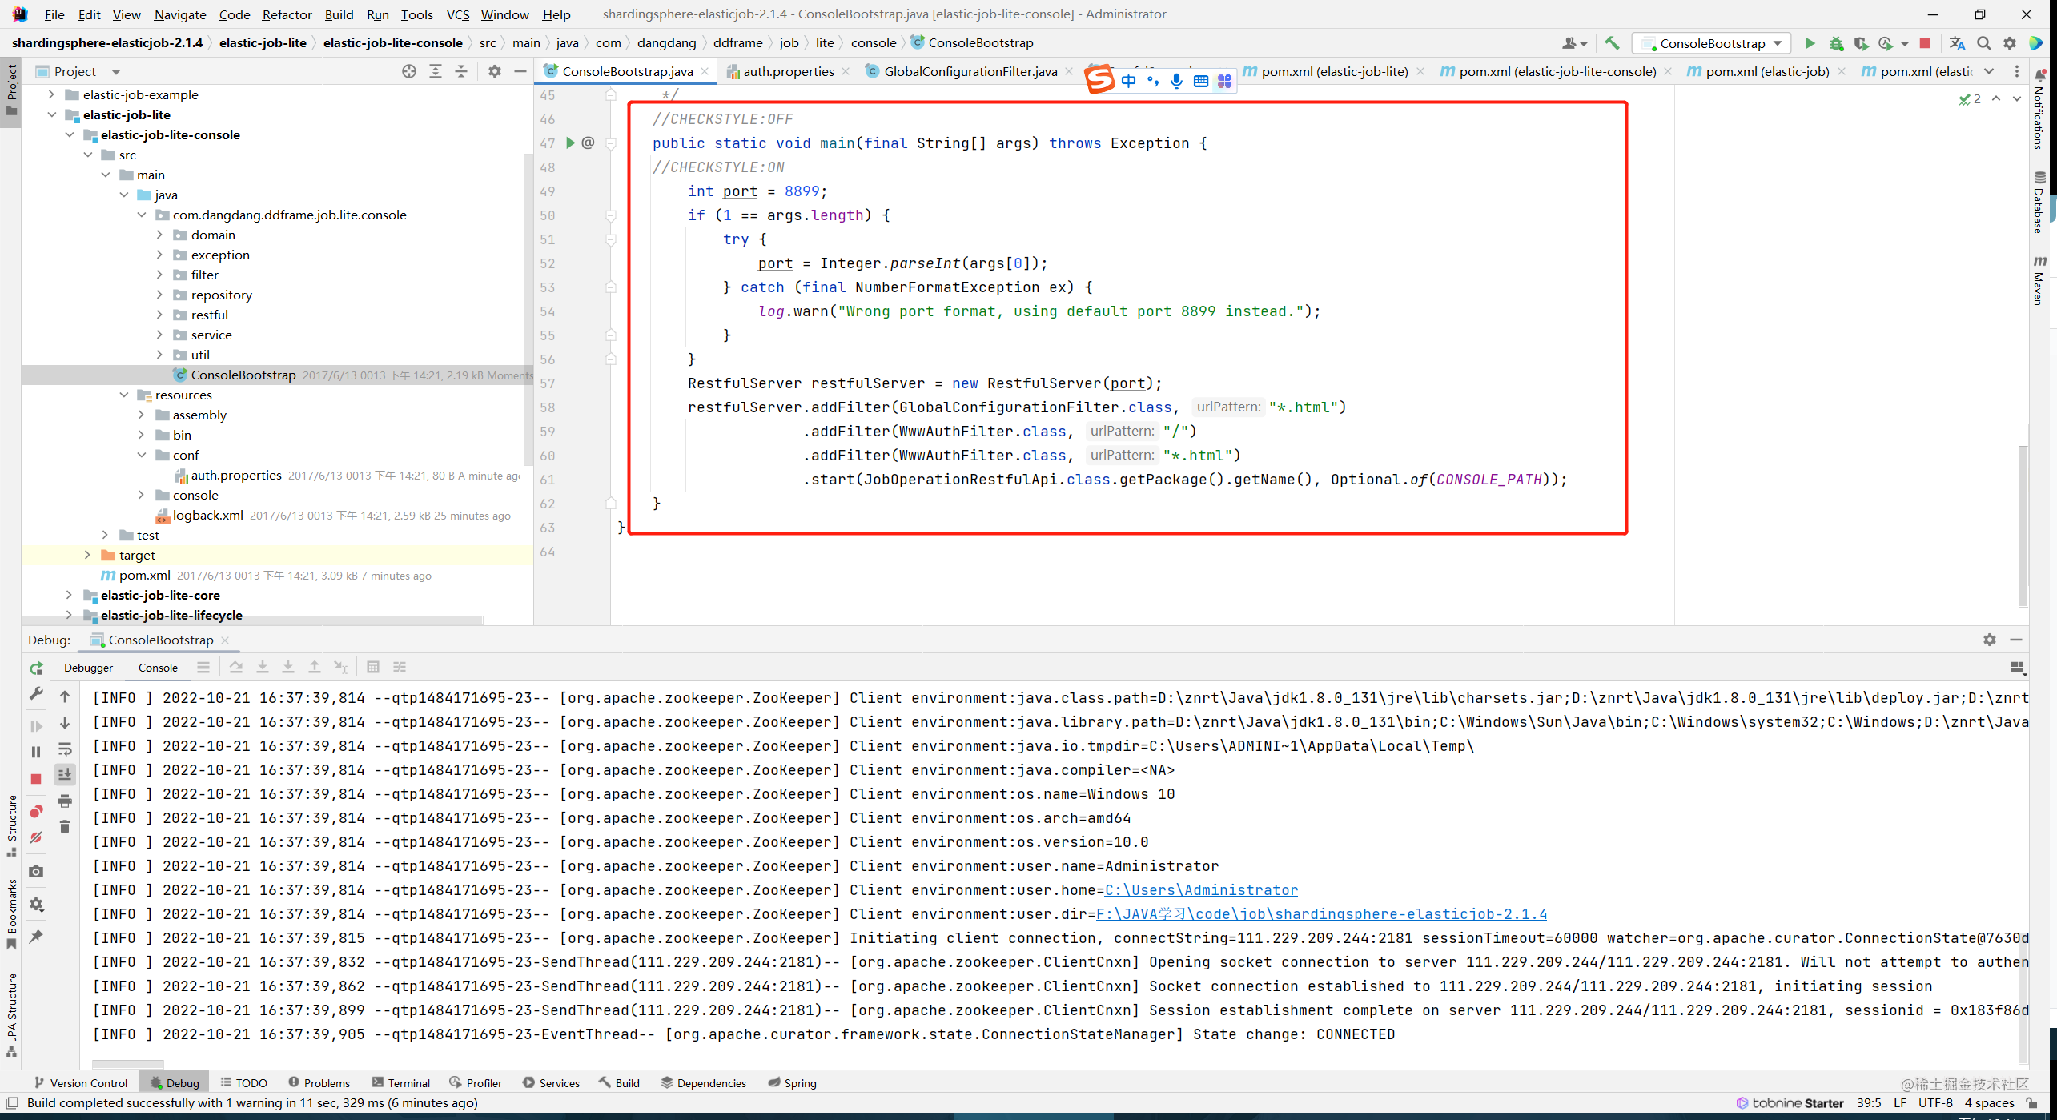Screen dimensions: 2057x1120
Task: Click the Translate icon in top toolbar
Action: (x=1957, y=43)
